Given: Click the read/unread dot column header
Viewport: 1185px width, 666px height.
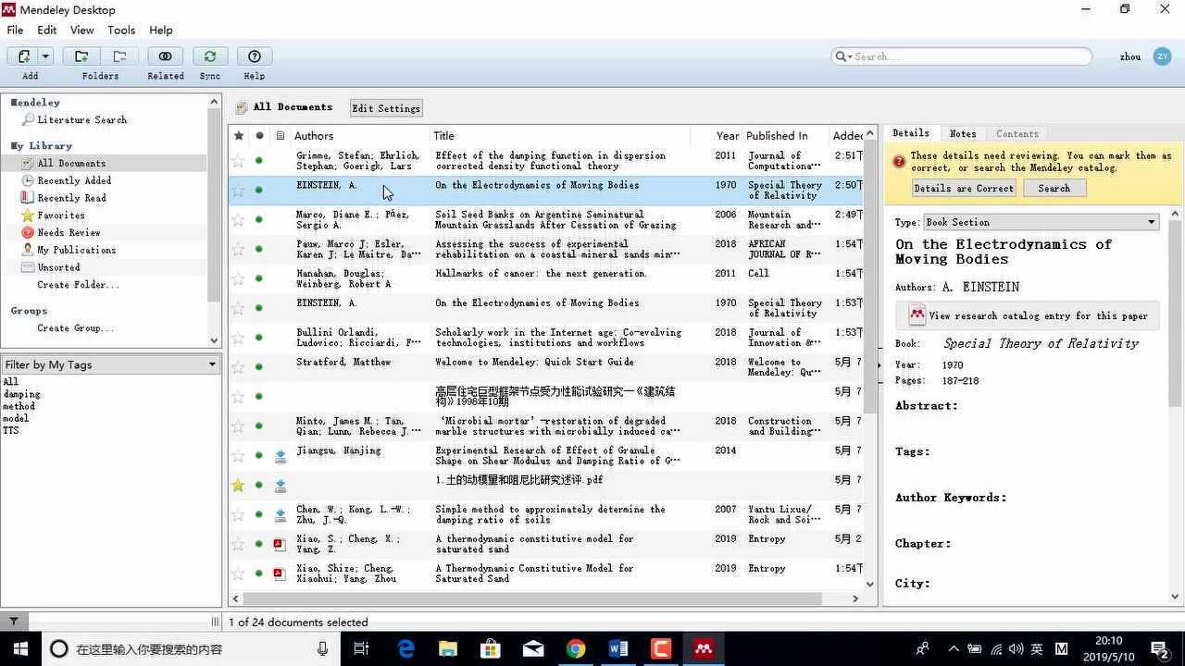Looking at the screenshot, I should [259, 136].
